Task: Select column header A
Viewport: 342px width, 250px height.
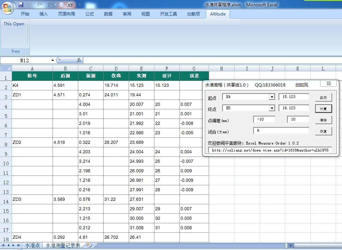Action: 32,68
